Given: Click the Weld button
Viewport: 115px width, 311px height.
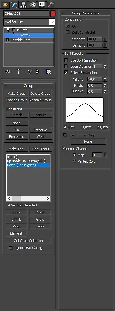Looking at the screenshot, I should coord(40,137).
